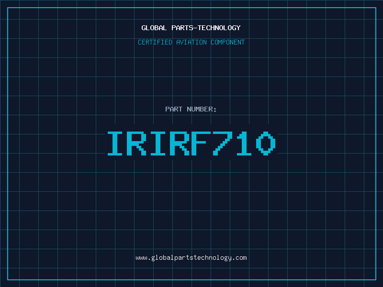This screenshot has height=287, width=383.
Task: Click the large IRIRF710 part number
Action: pos(191,143)
